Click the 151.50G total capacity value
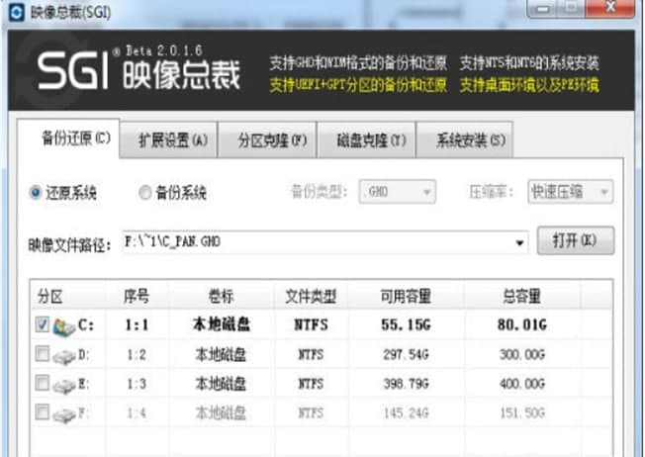Image resolution: width=645 pixels, height=457 pixels. coord(522,413)
